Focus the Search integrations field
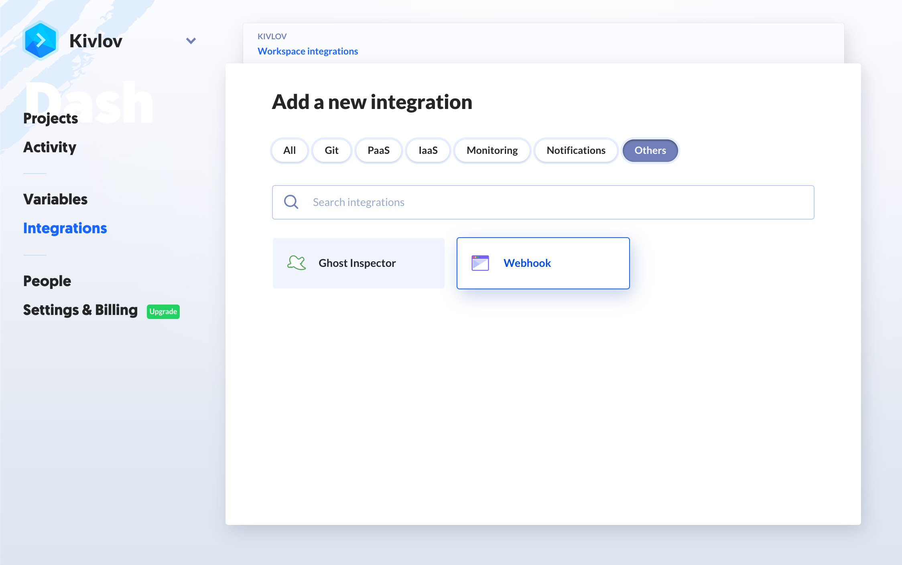 coord(543,202)
